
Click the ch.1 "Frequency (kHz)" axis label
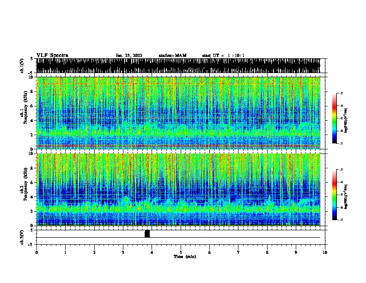25,107
